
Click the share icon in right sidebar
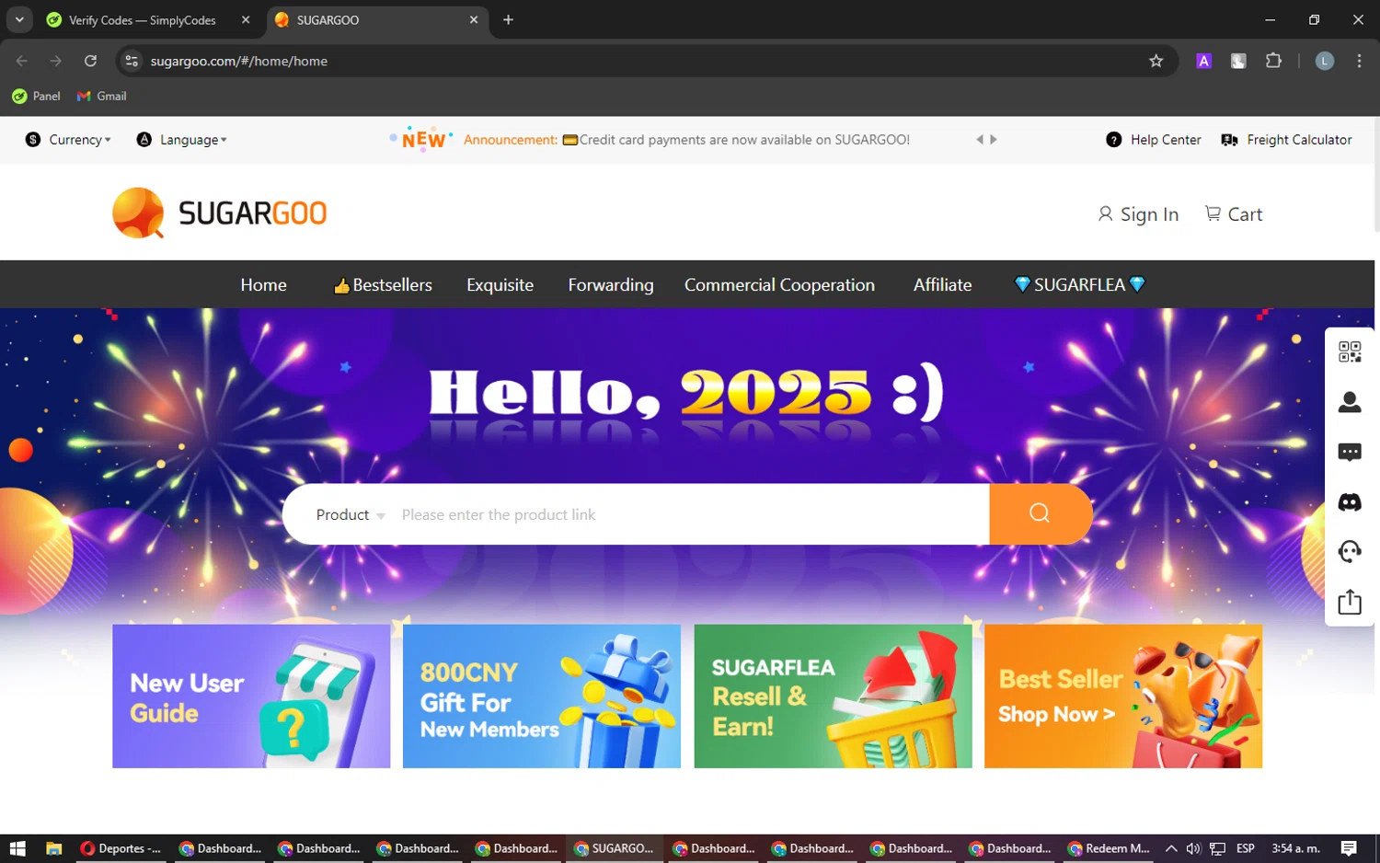click(x=1350, y=602)
